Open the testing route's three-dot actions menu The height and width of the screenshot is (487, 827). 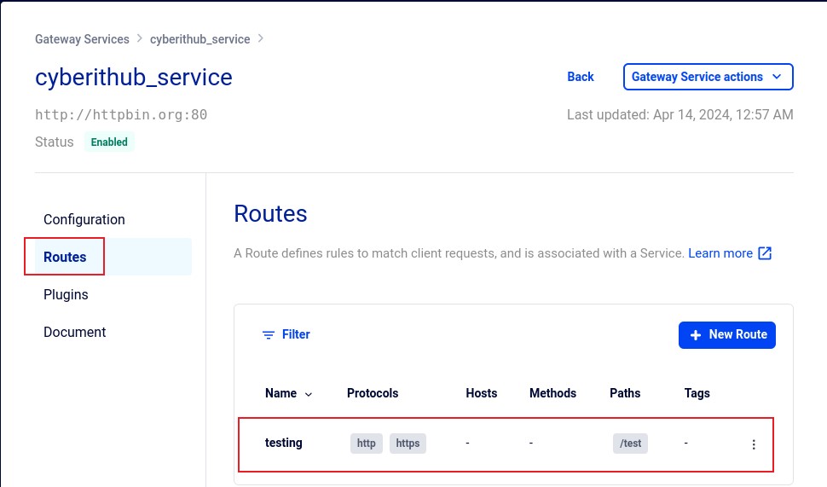click(754, 444)
